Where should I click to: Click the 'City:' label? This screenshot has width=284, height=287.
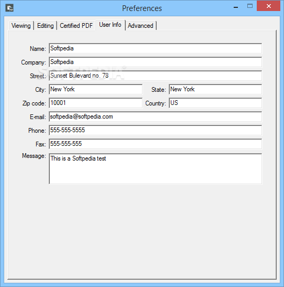40,90
